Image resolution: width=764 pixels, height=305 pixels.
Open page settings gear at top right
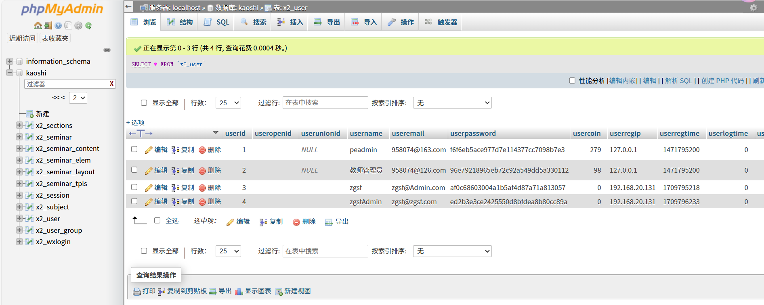click(x=754, y=8)
